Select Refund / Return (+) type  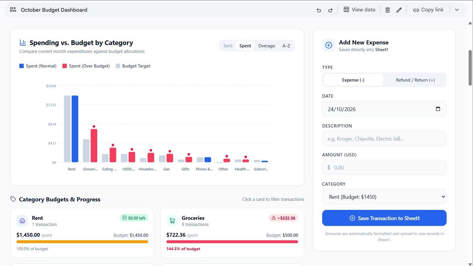click(x=415, y=80)
